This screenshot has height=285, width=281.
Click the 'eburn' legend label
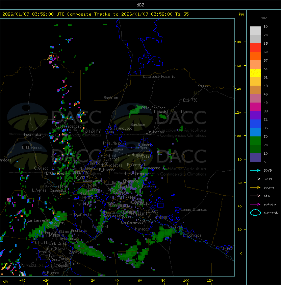(269, 188)
